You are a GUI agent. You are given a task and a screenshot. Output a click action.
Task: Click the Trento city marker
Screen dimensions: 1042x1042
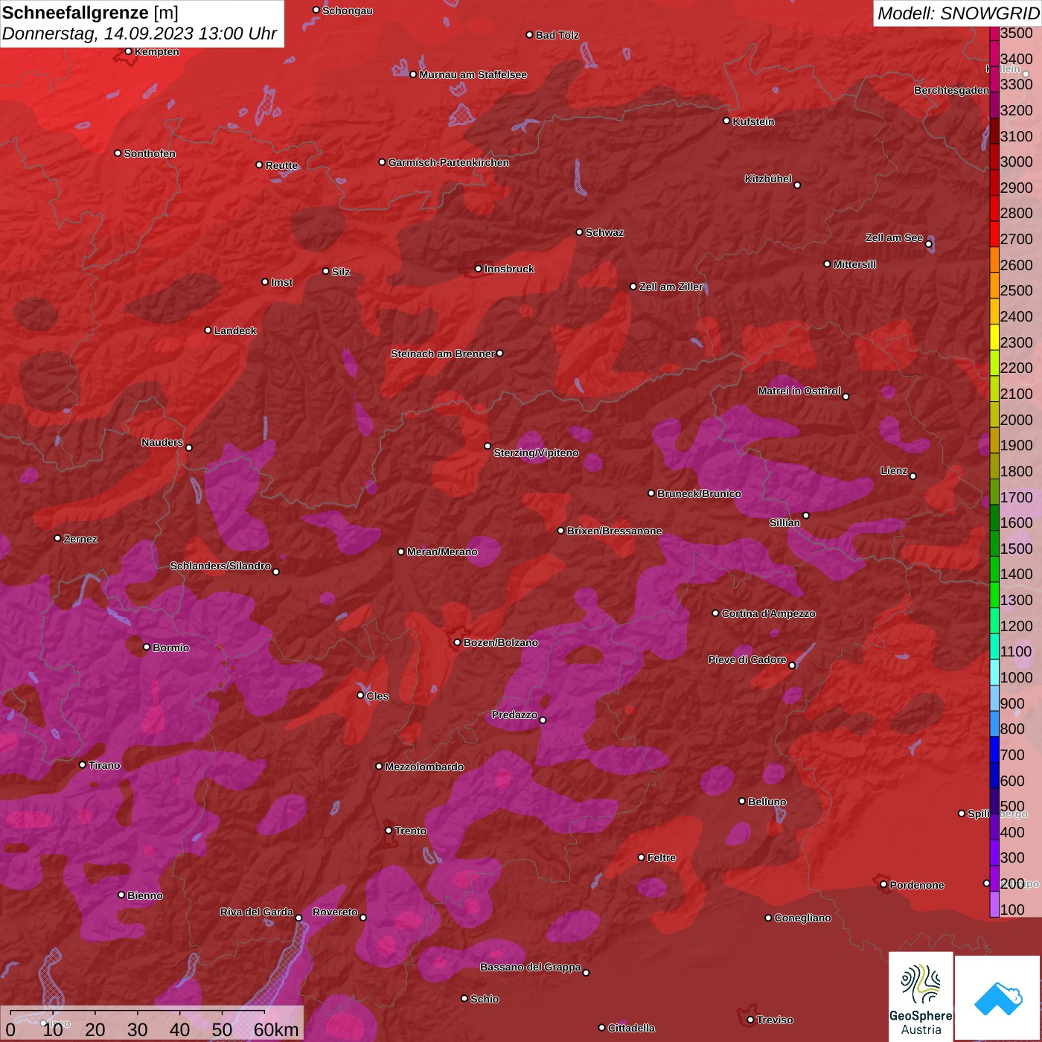pyautogui.click(x=389, y=831)
